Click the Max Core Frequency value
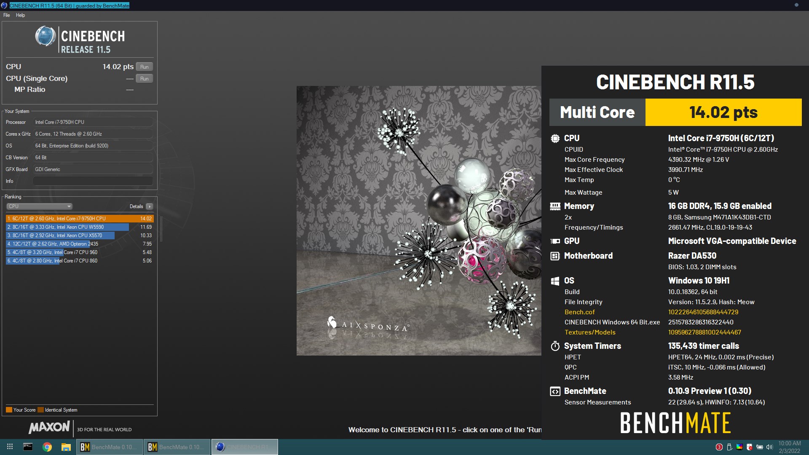809x455 pixels. point(698,160)
